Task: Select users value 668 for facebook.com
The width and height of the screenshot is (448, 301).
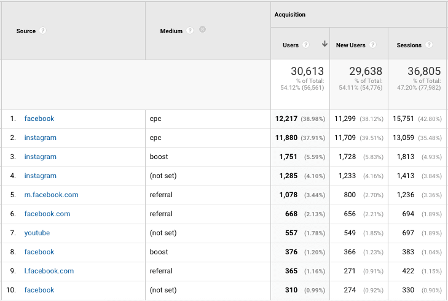Action: coord(291,214)
